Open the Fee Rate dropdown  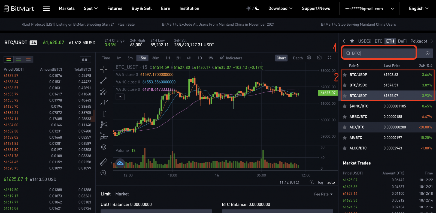coord(323,194)
